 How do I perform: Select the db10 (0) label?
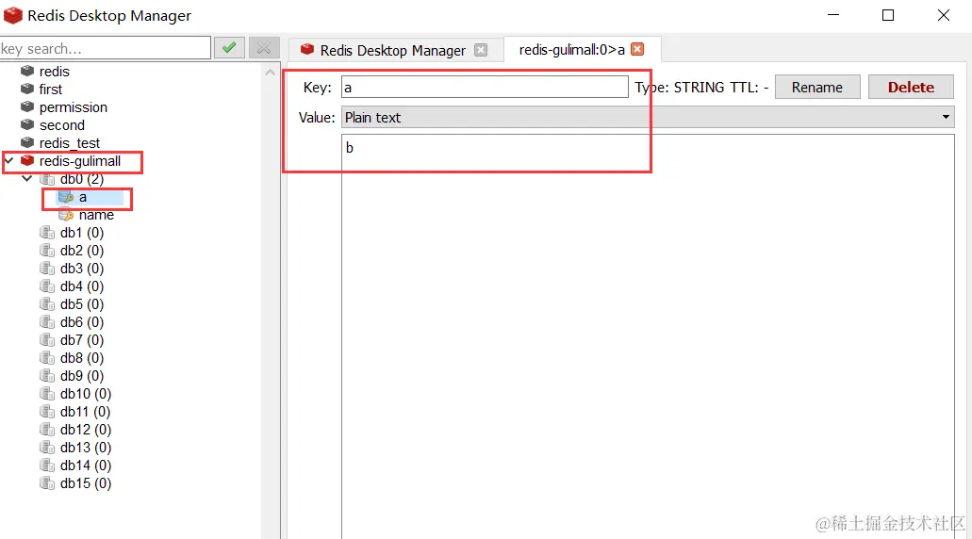[x=86, y=394]
